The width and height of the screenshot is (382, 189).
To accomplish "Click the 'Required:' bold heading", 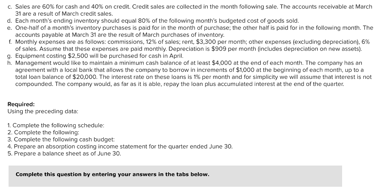I will click(21, 104).
